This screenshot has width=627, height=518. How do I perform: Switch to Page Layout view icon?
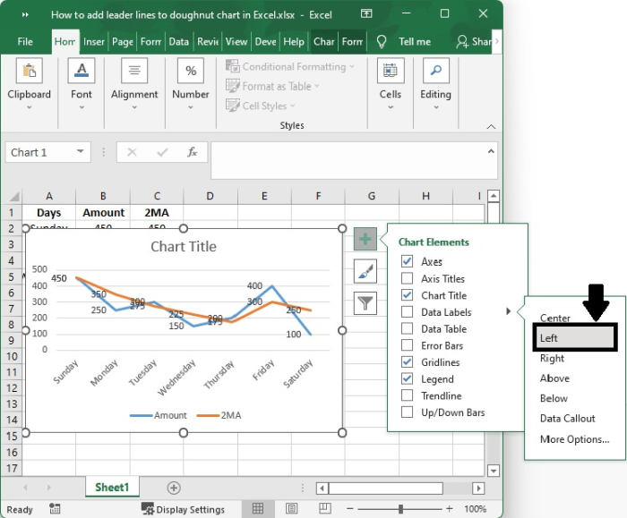pyautogui.click(x=291, y=508)
